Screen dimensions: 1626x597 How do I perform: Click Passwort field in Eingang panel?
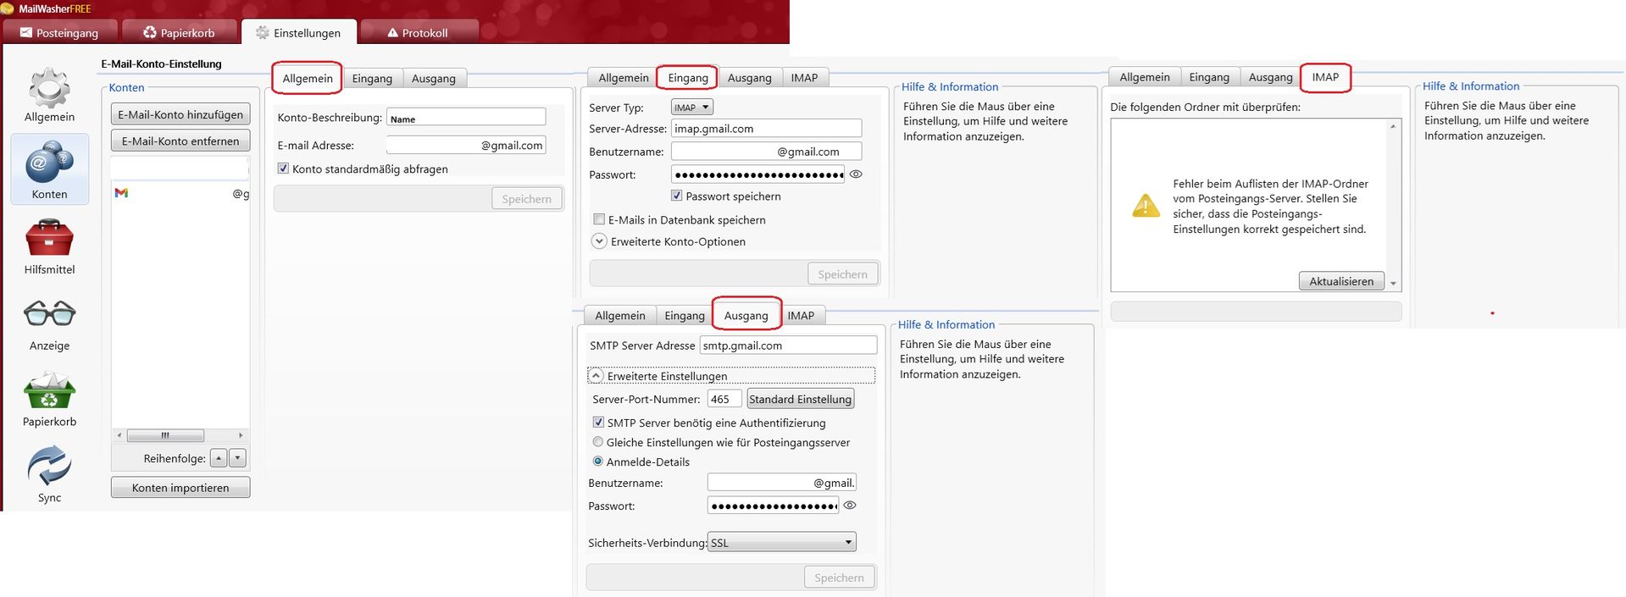[x=758, y=174]
